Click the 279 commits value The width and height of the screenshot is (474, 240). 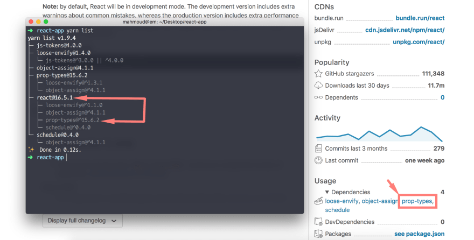click(438, 149)
